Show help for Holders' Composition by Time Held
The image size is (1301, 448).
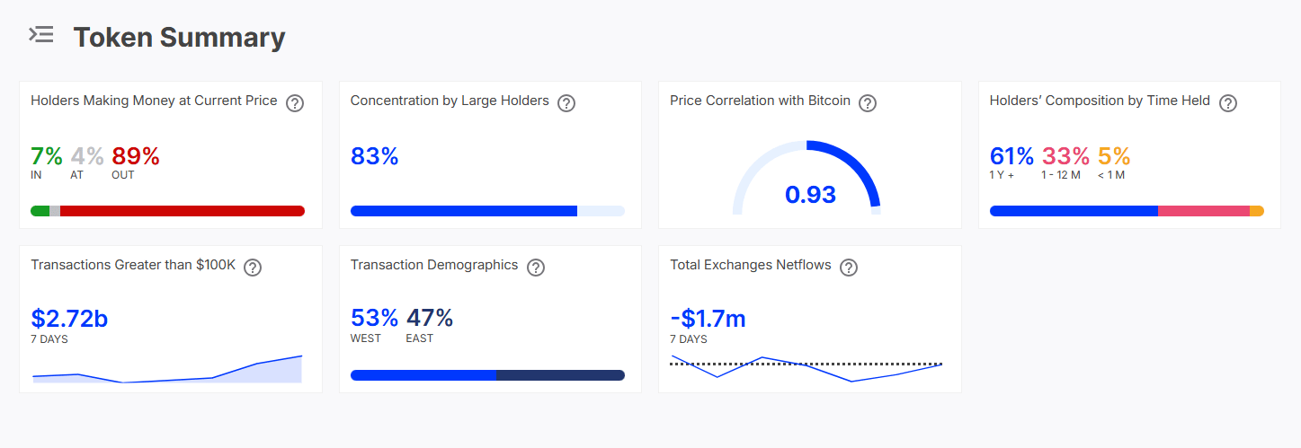(1228, 103)
